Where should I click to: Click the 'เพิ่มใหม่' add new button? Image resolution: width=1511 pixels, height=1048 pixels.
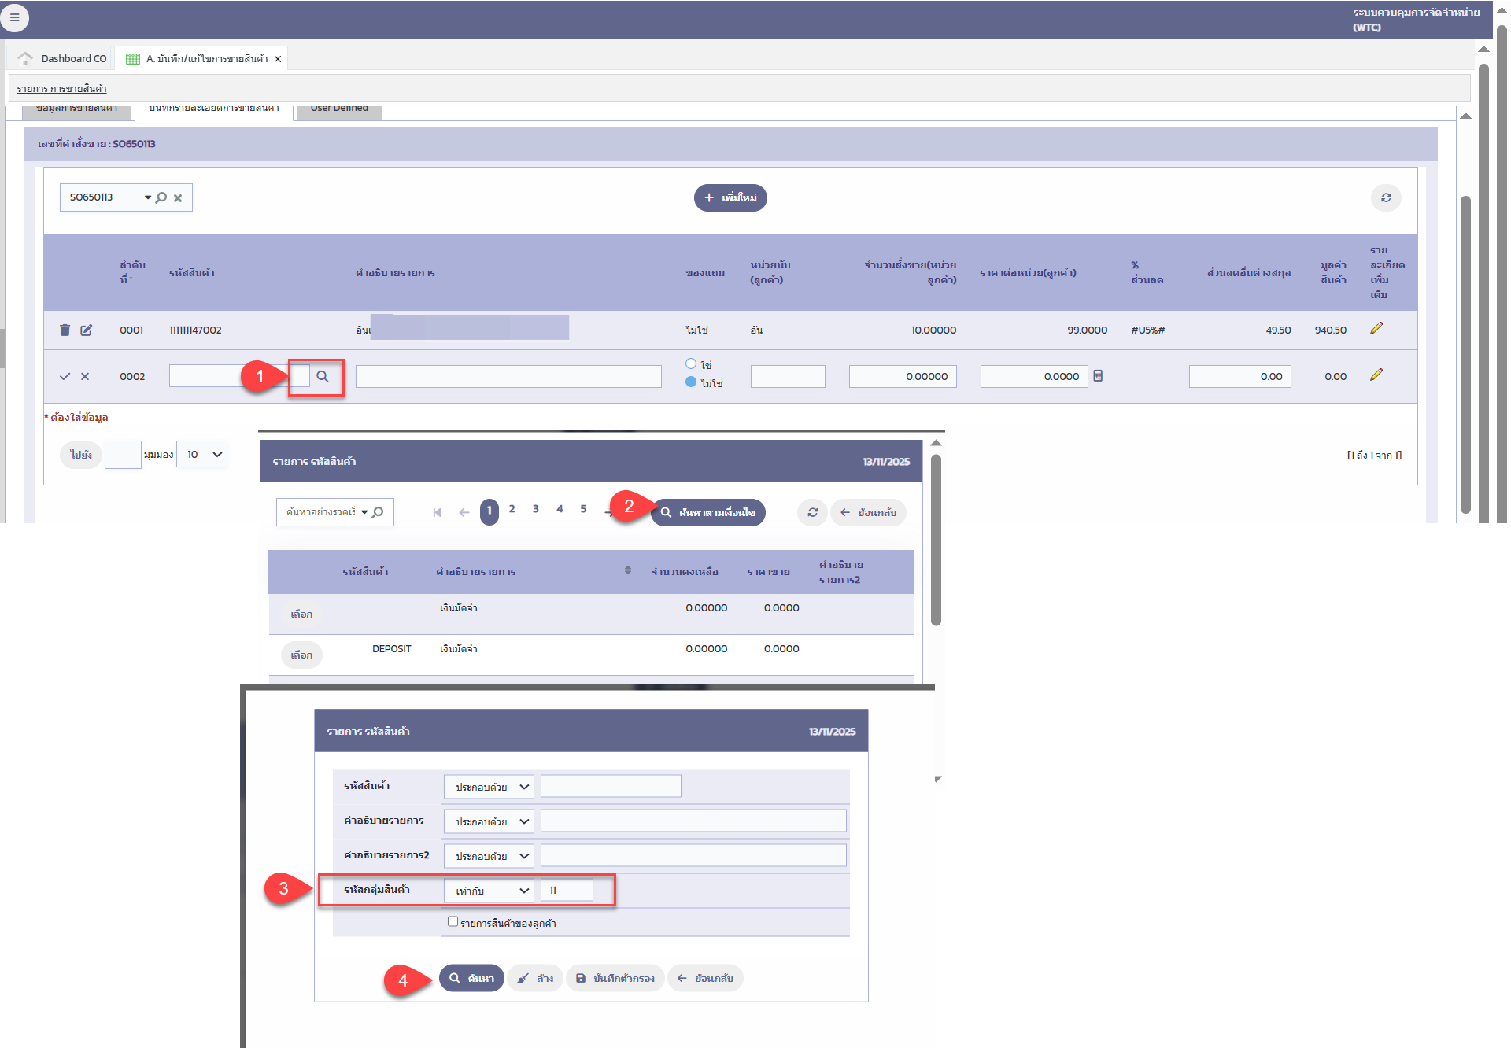pos(730,198)
